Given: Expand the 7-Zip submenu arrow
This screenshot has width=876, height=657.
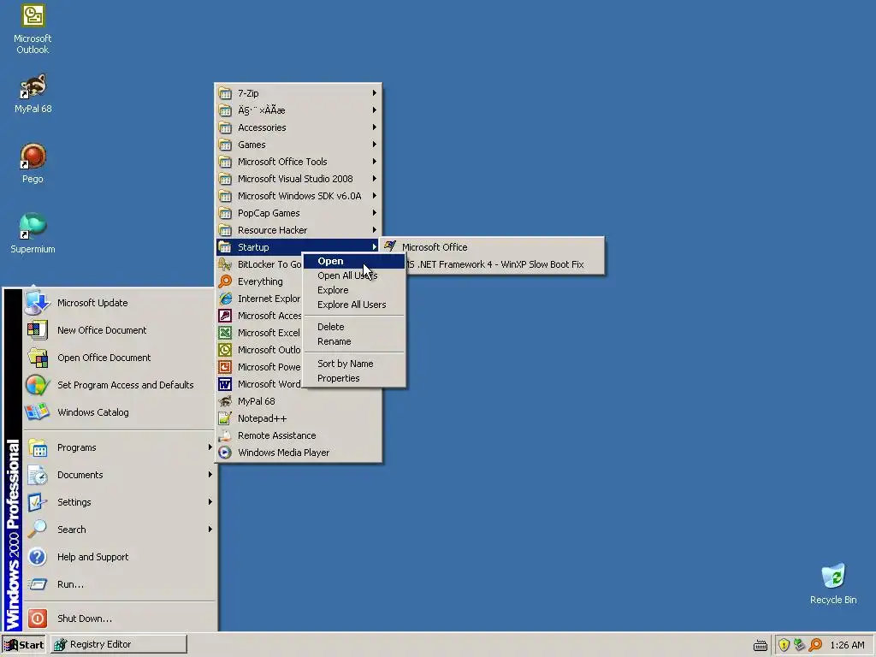Looking at the screenshot, I should tap(375, 93).
